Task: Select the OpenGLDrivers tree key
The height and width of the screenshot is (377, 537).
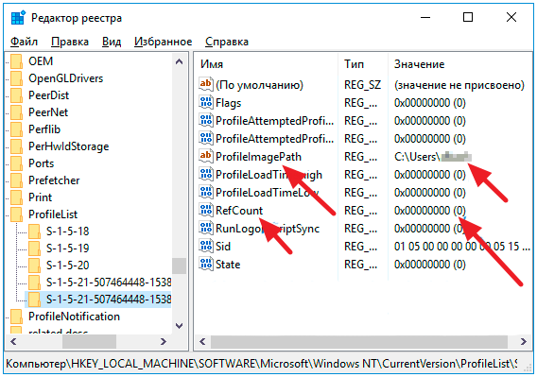Action: point(66,78)
